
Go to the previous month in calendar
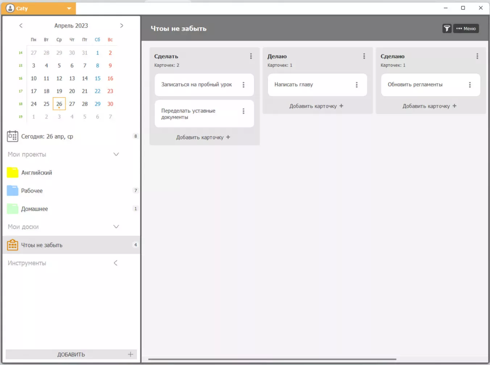coord(21,26)
